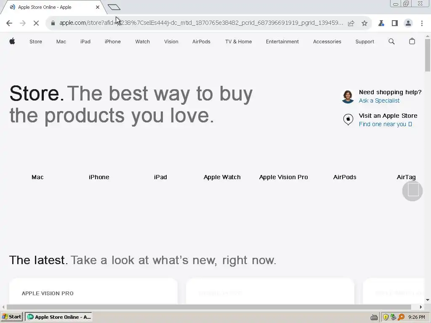Open the Accessories nav item
The image size is (431, 323).
coord(327,42)
